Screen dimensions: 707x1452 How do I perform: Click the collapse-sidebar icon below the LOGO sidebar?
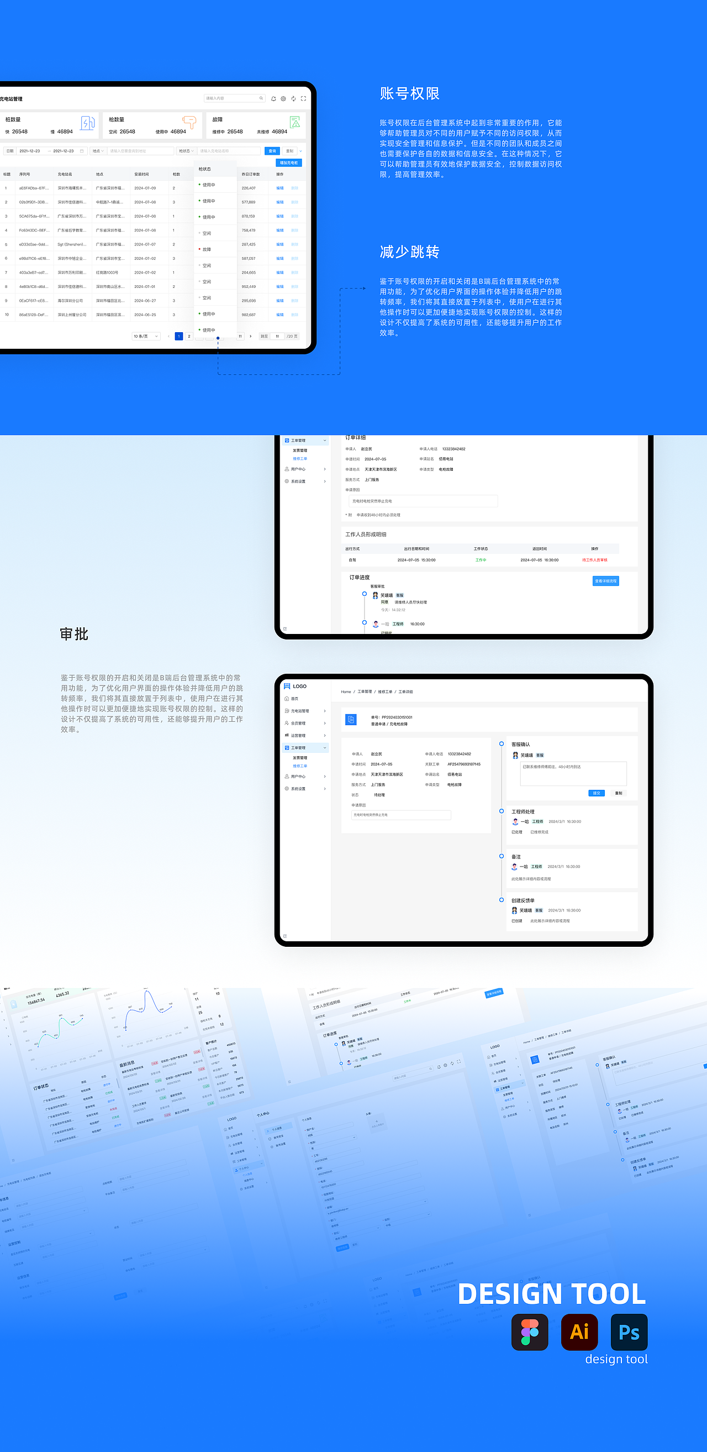(x=285, y=936)
